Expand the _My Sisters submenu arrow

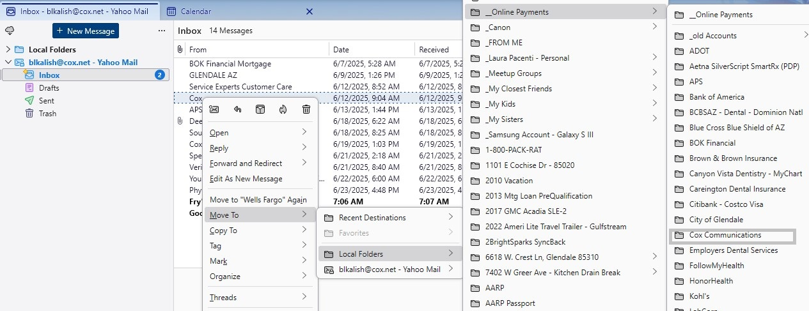coord(655,119)
